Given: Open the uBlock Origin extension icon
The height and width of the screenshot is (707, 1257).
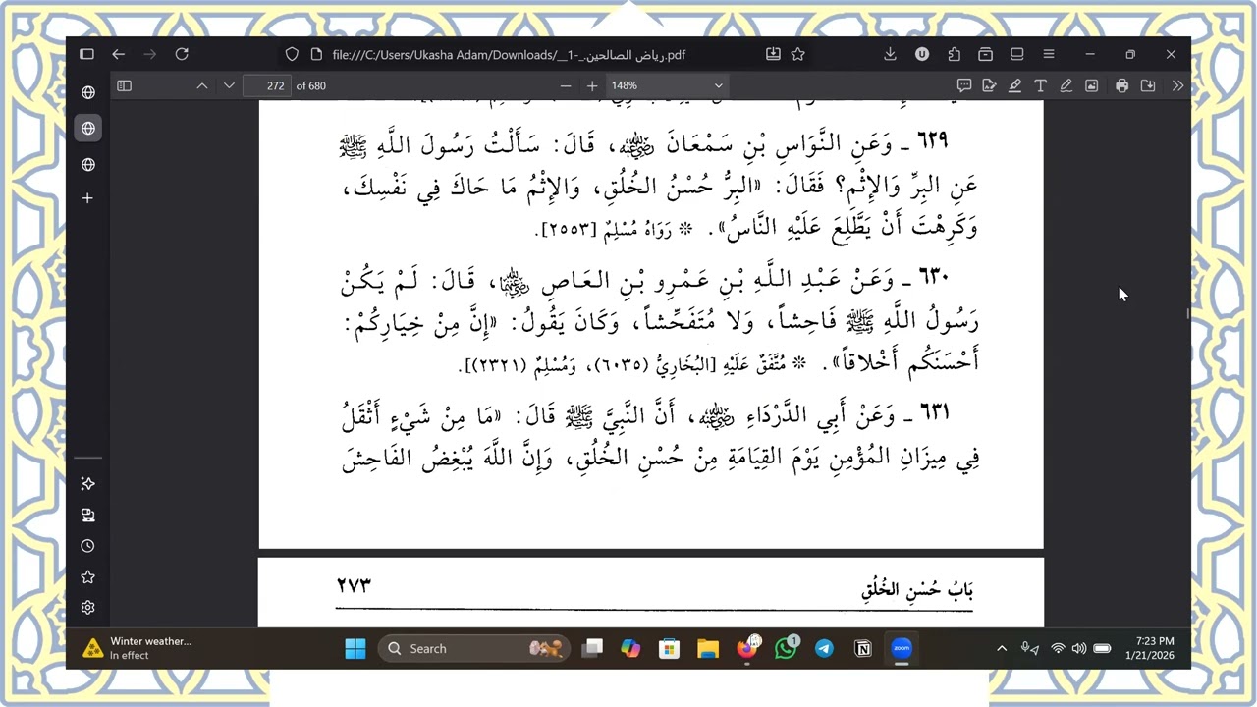Looking at the screenshot, I should (x=922, y=54).
